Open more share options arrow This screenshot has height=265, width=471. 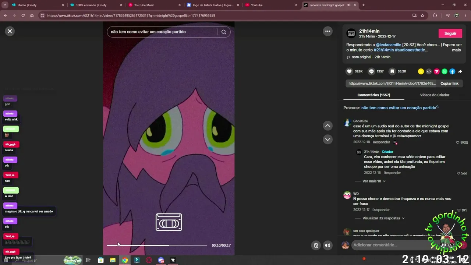point(460,71)
